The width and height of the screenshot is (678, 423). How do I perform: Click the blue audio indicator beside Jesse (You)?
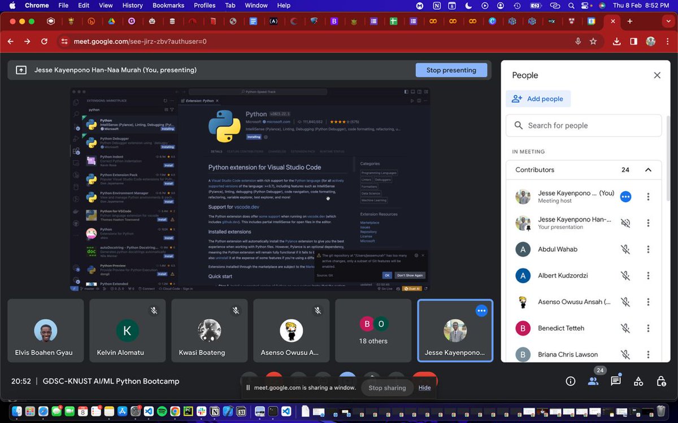(625, 197)
